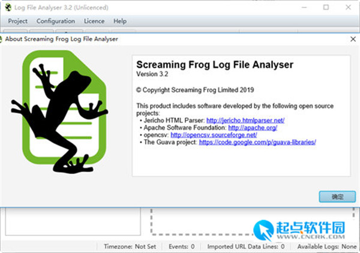Open the Guava libraries Google Code link
This screenshot has width=360, height=253.
[257, 142]
